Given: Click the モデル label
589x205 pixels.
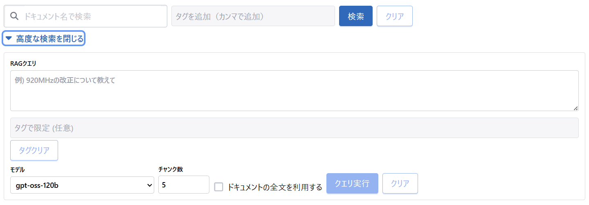Looking at the screenshot, I should point(18,169).
